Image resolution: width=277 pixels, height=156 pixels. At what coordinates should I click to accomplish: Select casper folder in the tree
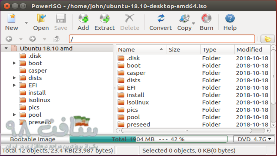38,71
